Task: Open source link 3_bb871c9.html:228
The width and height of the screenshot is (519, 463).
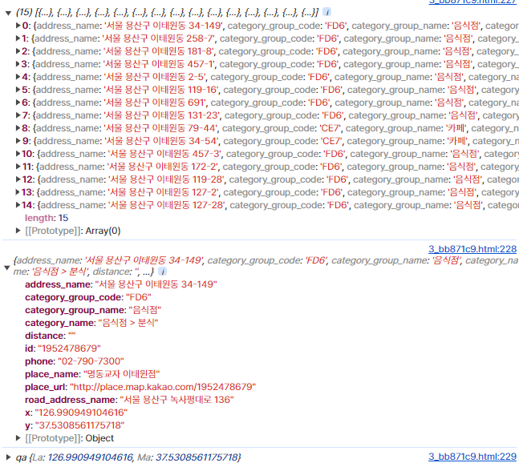Action: (x=472, y=249)
